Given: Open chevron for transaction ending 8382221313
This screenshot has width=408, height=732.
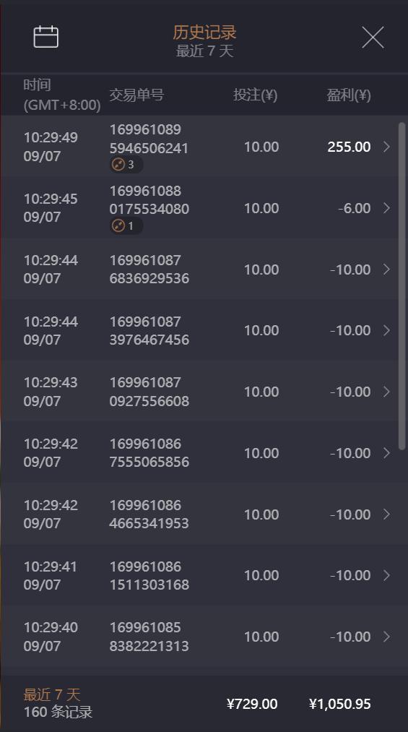Looking at the screenshot, I should click(x=386, y=637).
